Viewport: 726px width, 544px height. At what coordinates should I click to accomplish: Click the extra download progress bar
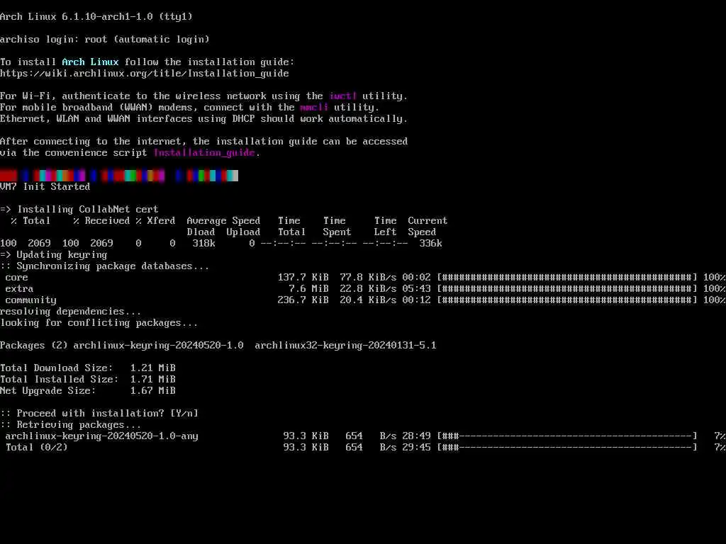[x=567, y=289]
